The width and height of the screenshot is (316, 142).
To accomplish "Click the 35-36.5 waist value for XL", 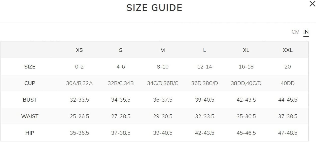I will 246,116.
